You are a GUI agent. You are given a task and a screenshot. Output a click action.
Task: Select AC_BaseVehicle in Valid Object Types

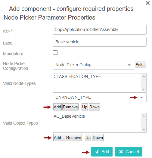(69, 116)
